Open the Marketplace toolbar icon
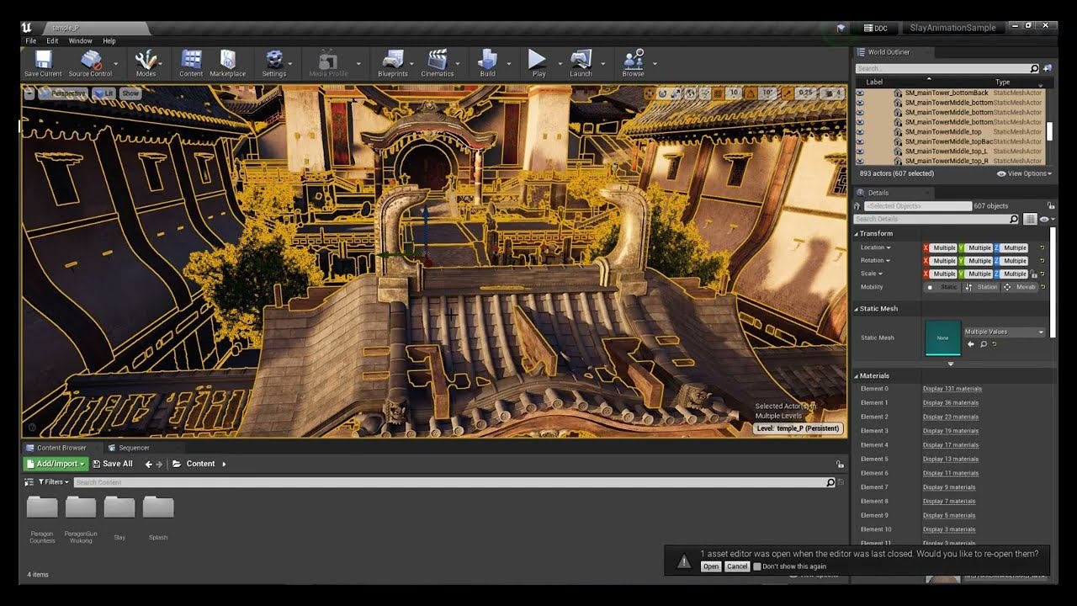Image resolution: width=1077 pixels, height=606 pixels. (x=227, y=62)
